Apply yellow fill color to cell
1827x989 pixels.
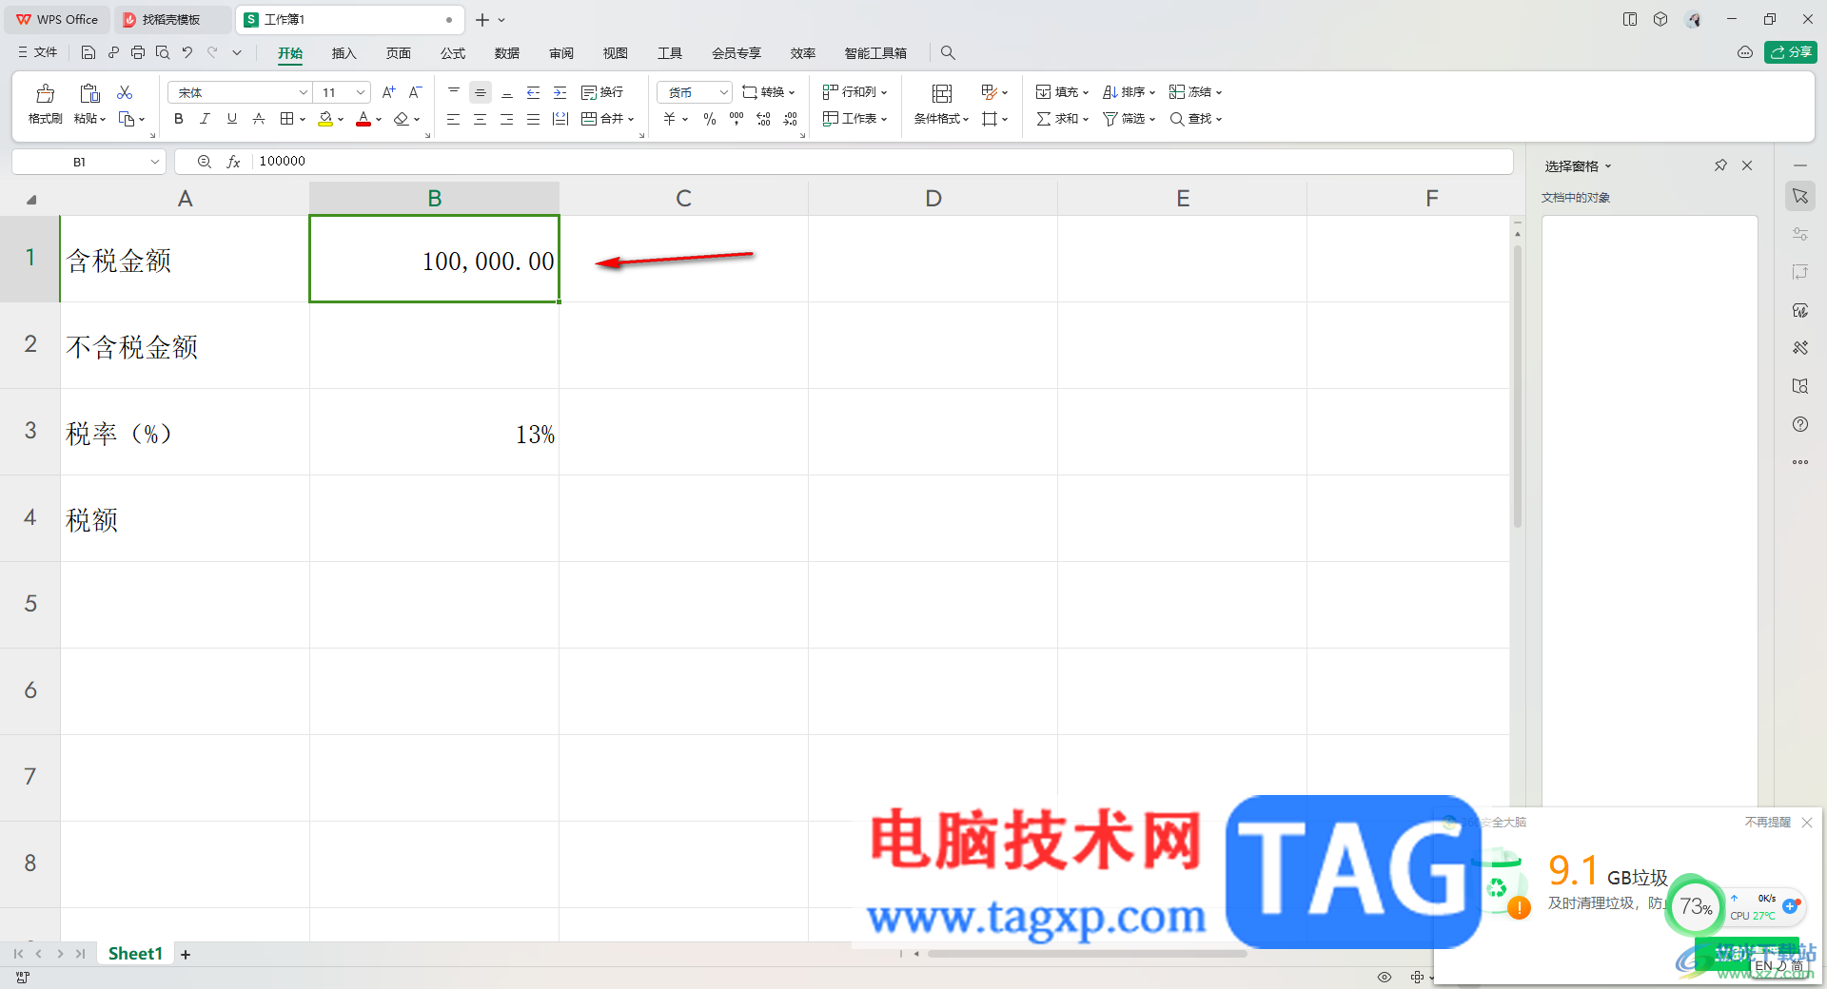click(325, 119)
